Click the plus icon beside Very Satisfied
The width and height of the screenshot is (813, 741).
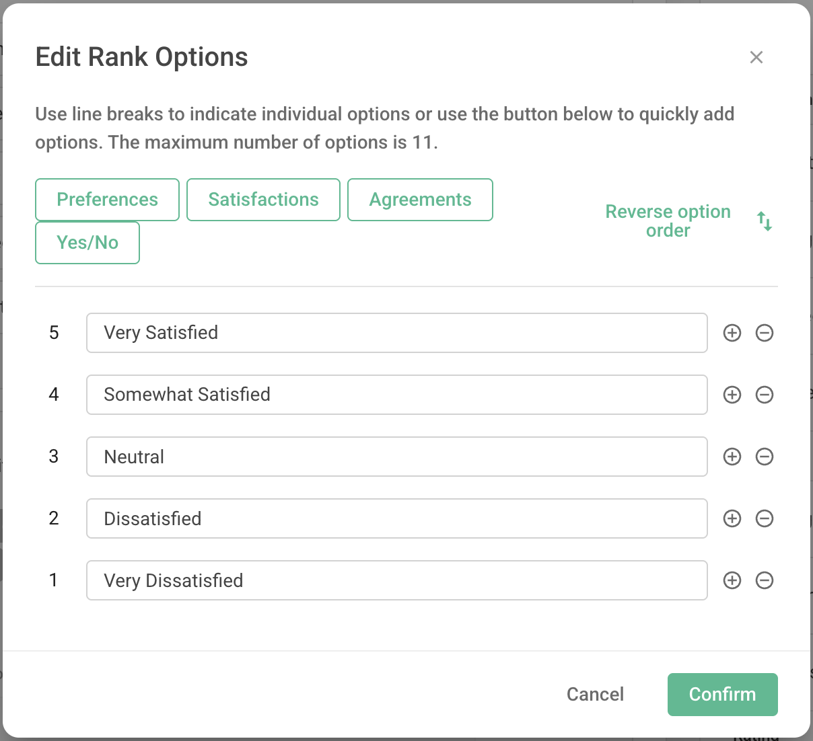tap(732, 333)
